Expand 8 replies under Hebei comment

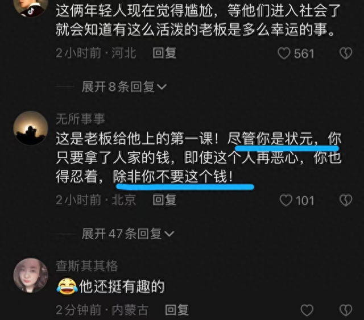tap(124, 87)
